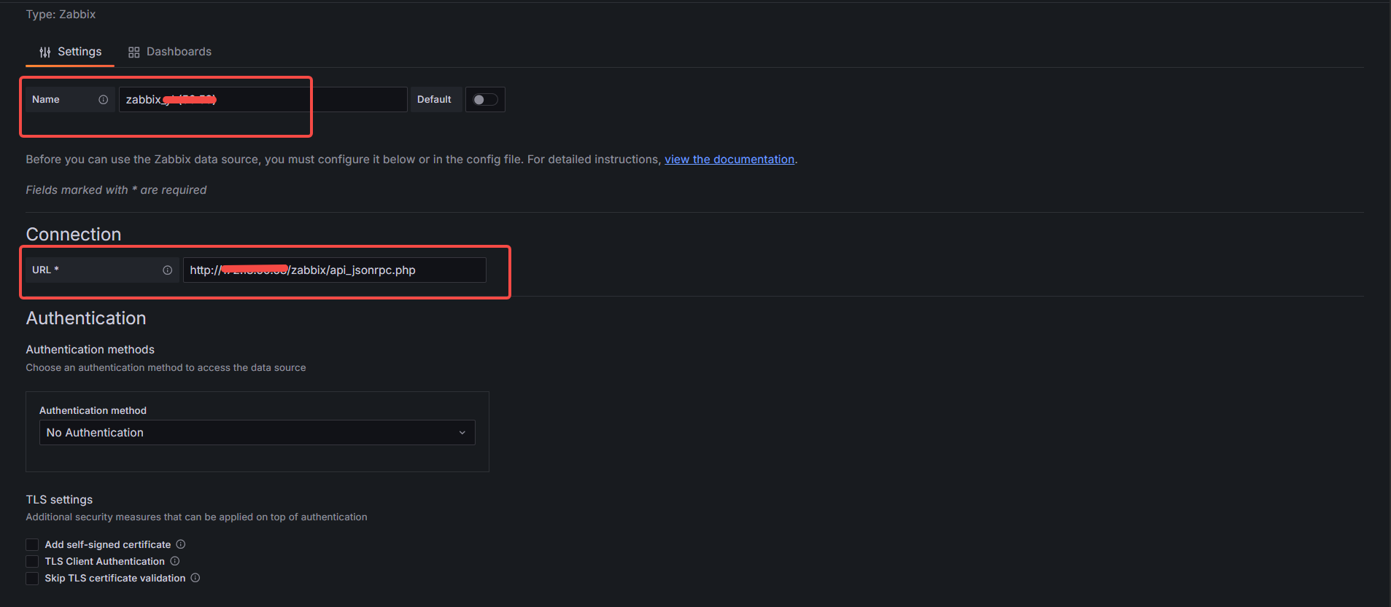
Task: Click info icon for Add self-signed certificate
Action: pyautogui.click(x=181, y=544)
